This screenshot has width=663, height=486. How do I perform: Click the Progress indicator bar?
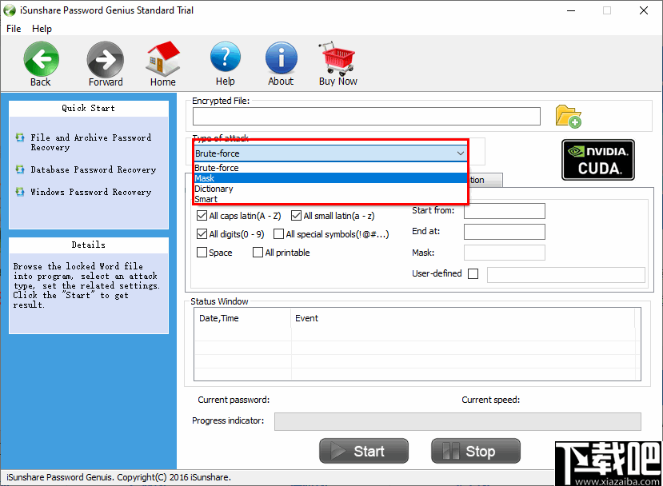point(457,421)
